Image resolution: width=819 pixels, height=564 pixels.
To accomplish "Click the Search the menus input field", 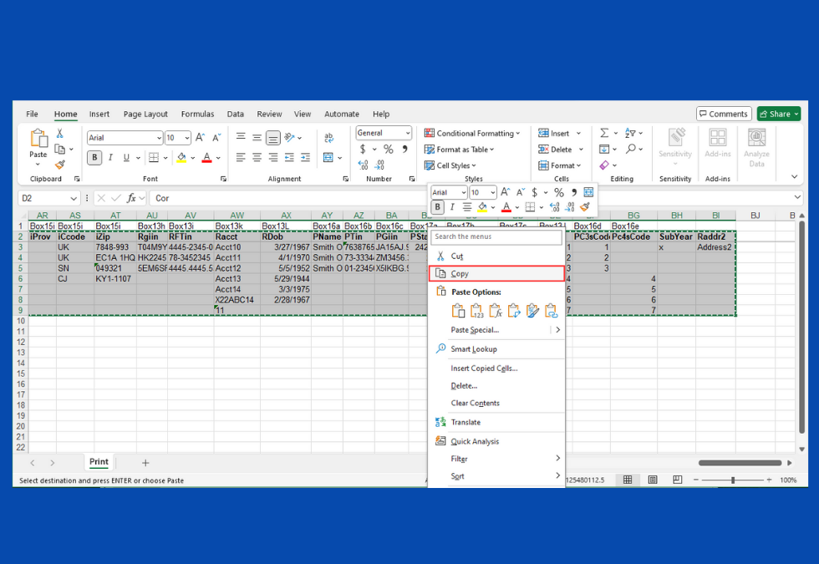I will tap(496, 237).
